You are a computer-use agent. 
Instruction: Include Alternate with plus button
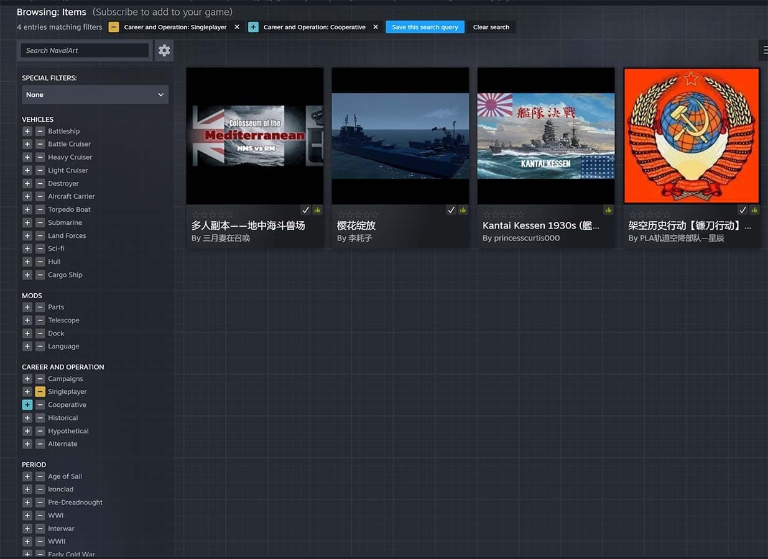(x=27, y=443)
